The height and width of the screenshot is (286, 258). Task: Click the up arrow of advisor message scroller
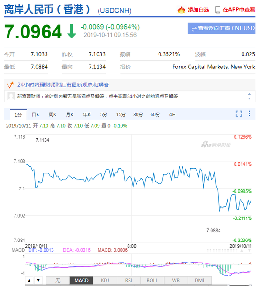click(249, 94)
